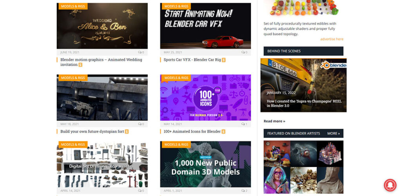Click comment icon under Public Domain 3D Models post
The image size is (401, 196).
[243, 191]
